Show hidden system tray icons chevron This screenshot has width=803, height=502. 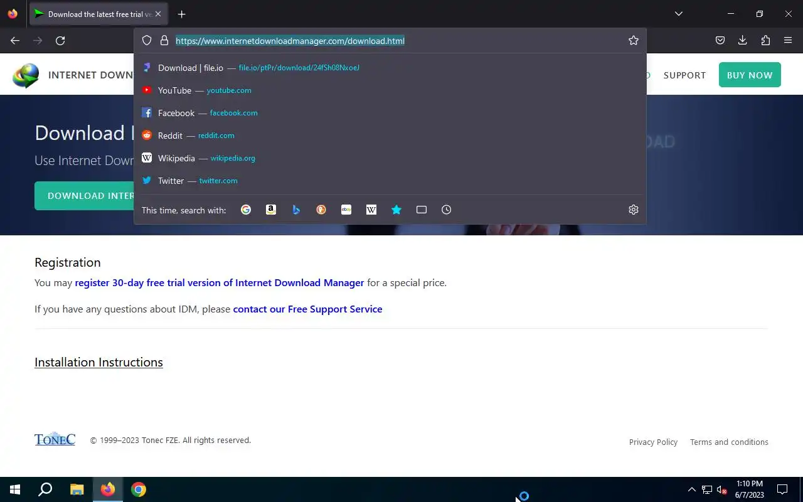(x=691, y=489)
